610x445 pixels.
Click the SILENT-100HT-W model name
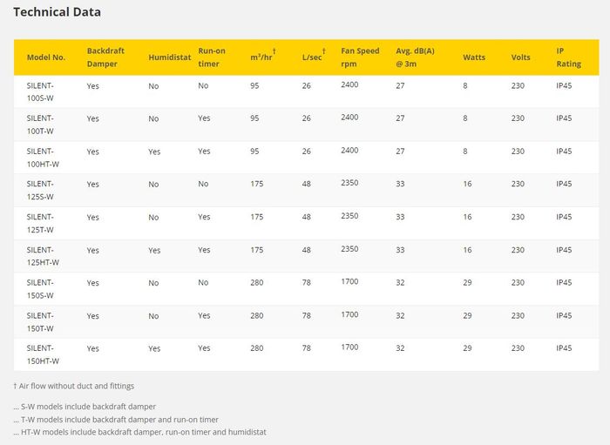(x=43, y=158)
